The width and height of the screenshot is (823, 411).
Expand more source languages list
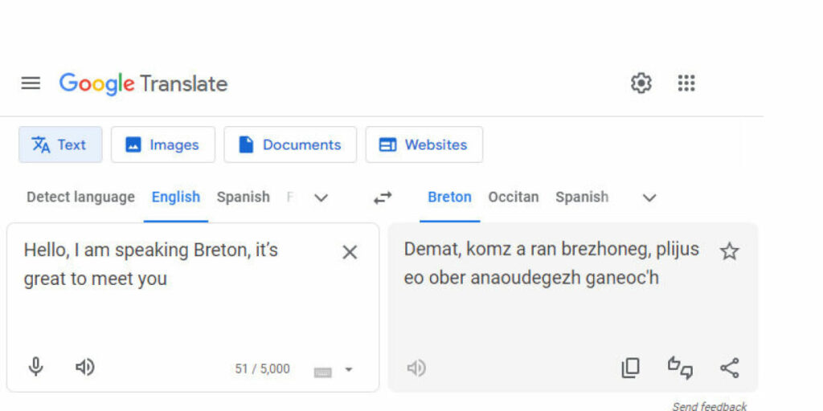click(x=321, y=198)
